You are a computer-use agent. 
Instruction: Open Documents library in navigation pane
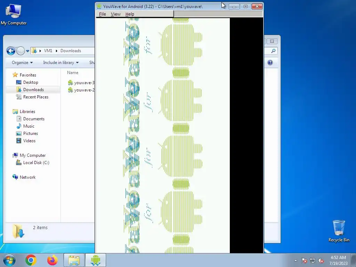click(34, 119)
